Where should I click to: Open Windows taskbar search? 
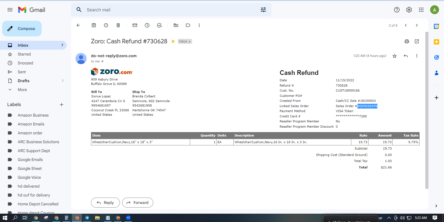click(x=15, y=218)
